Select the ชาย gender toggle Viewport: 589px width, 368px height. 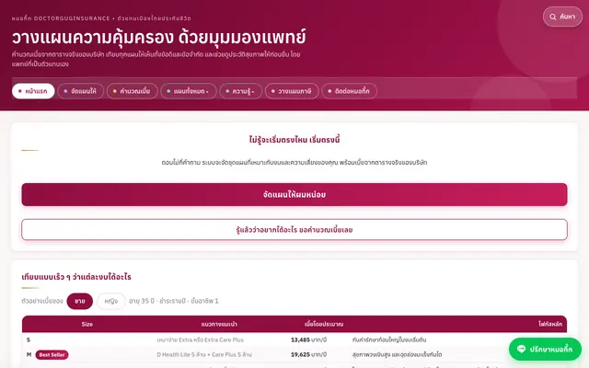click(x=80, y=301)
